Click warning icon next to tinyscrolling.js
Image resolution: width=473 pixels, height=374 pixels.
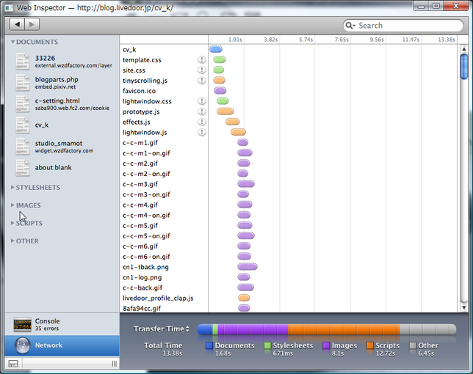tap(201, 81)
